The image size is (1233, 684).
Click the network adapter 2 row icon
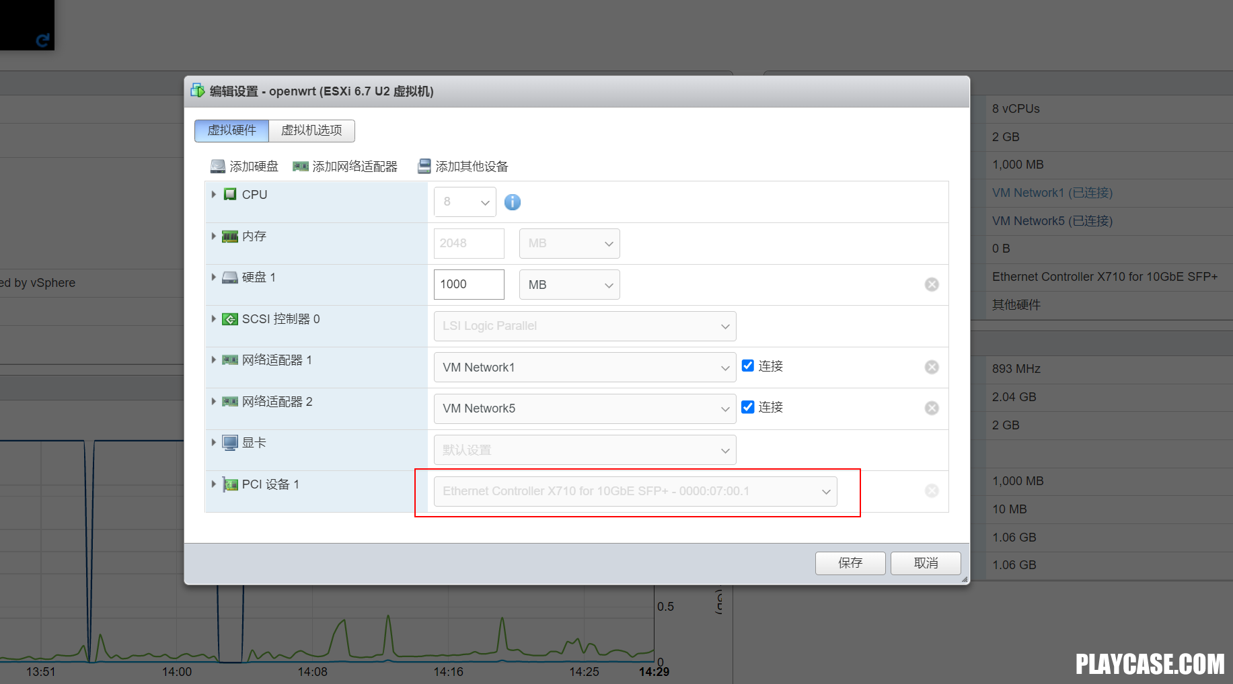[x=230, y=401]
